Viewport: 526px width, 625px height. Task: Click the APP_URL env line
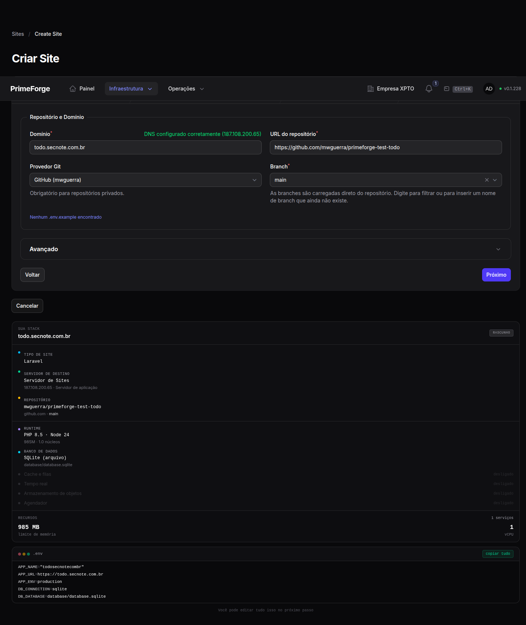tap(61, 574)
